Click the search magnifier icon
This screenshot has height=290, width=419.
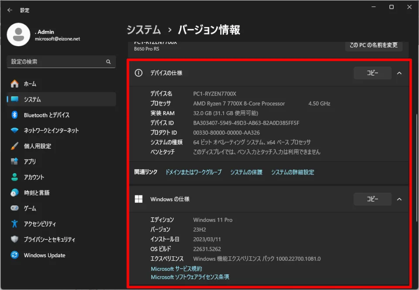tap(108, 62)
